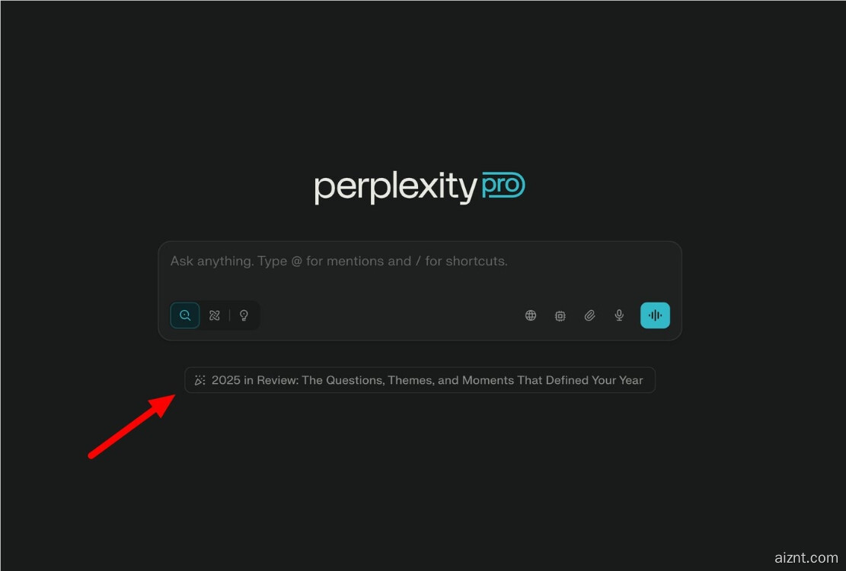Open the "2025 in Review" suggestion
846x571 pixels.
point(420,379)
